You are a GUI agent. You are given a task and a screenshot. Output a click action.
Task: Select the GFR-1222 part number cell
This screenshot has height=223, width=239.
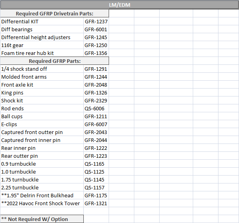click(x=96, y=148)
